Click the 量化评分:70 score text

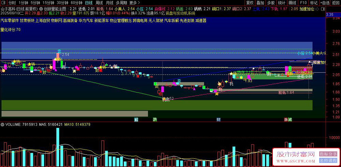tap(11, 30)
